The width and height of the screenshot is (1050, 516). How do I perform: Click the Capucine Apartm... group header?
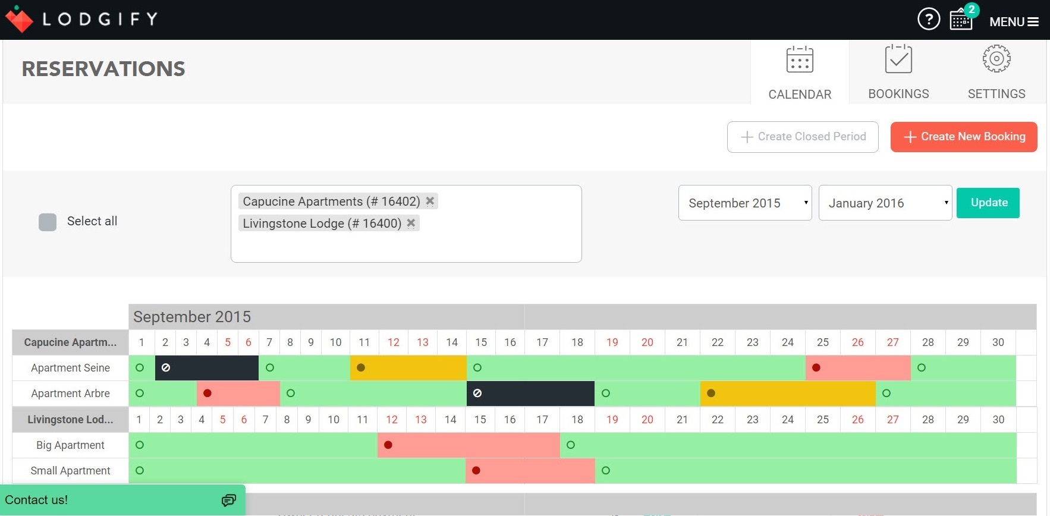pyautogui.click(x=70, y=342)
